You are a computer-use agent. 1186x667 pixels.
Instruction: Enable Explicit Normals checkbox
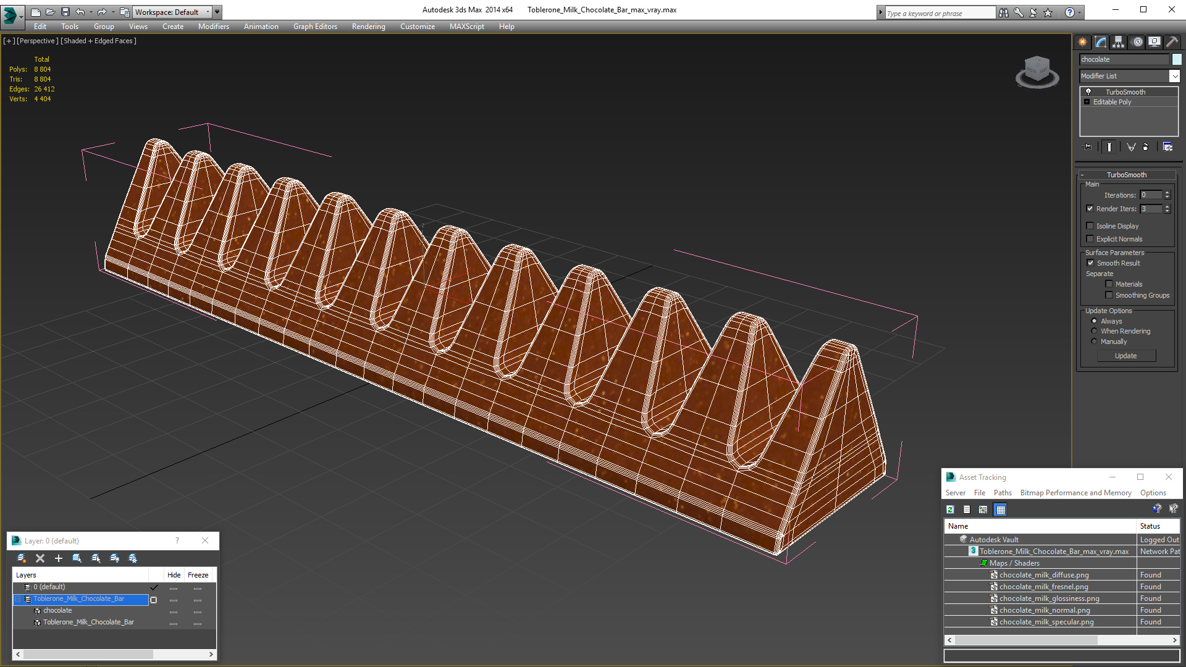(1090, 239)
